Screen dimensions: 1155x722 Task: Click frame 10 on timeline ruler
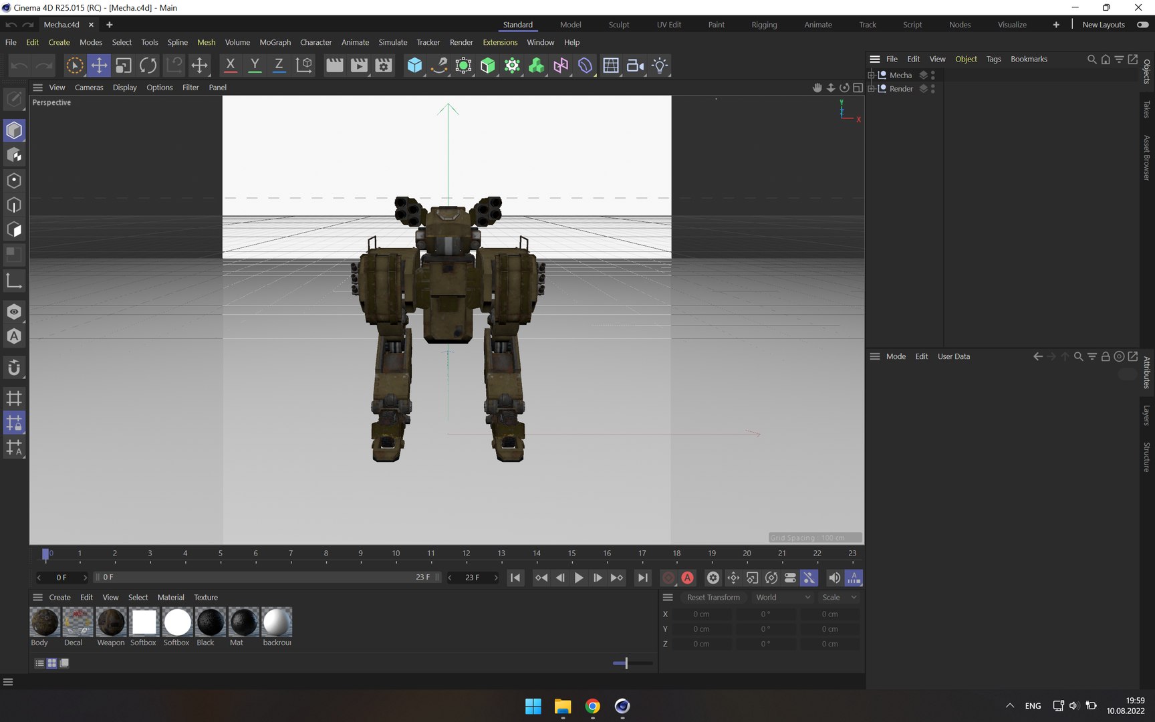click(396, 554)
